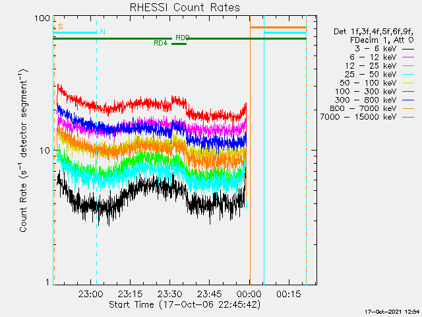Click the cyan N flag label
This screenshot has width=422, height=317.
103,32
